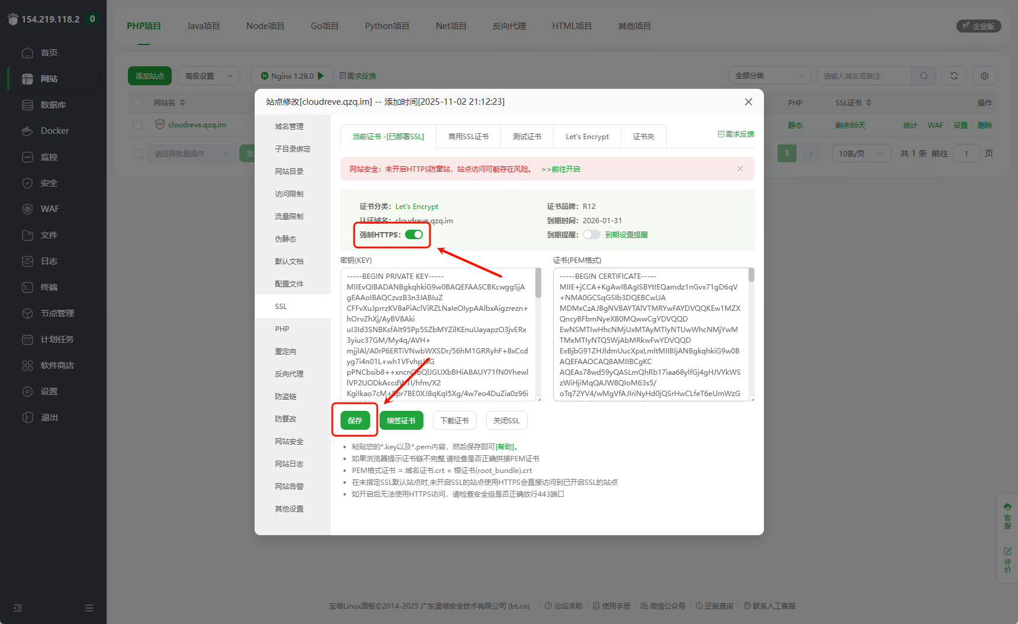Click the private key textarea scrollbar
The image size is (1018, 624).
538,283
